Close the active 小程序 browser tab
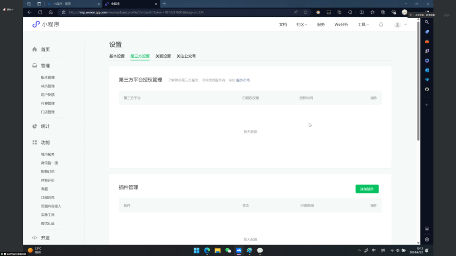 click(x=156, y=4)
